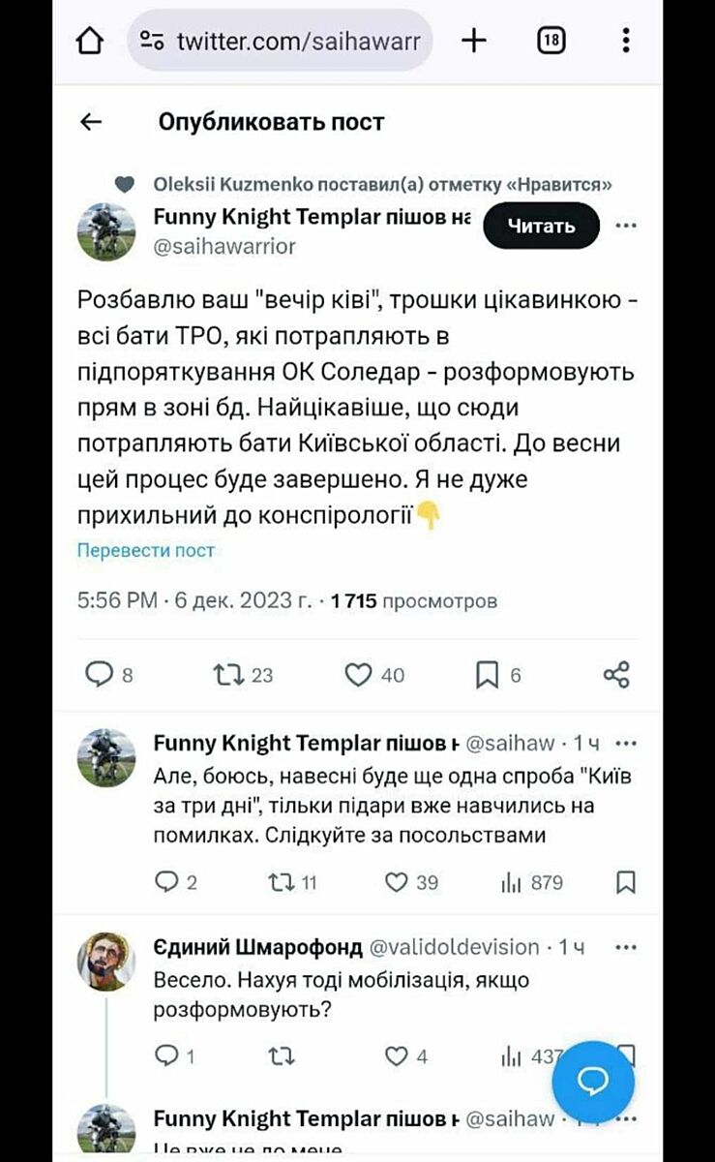Open a new browser tab
Viewport: 715px width, 1162px height.
(x=474, y=40)
